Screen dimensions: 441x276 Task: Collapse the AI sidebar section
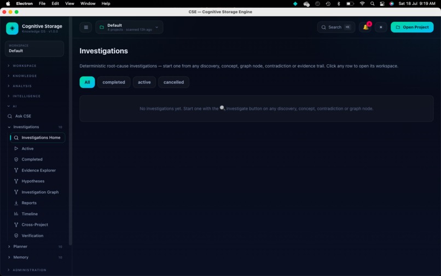pos(12,106)
